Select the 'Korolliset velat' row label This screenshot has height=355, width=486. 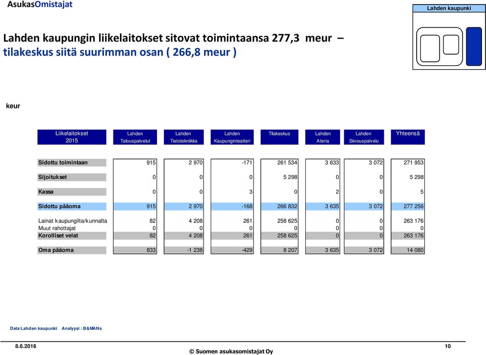click(71, 236)
